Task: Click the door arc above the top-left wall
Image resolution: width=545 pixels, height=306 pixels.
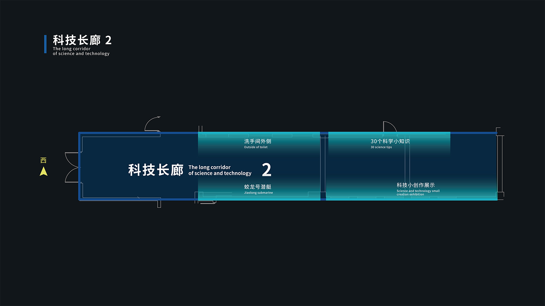Action: (152, 124)
